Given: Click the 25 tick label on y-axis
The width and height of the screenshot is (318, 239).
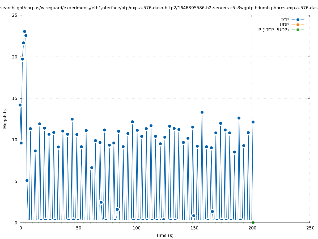Looking at the screenshot, I should coord(15,15).
